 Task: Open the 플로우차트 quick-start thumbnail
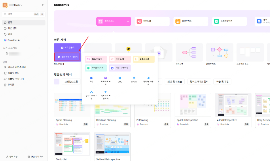click(x=220, y=53)
